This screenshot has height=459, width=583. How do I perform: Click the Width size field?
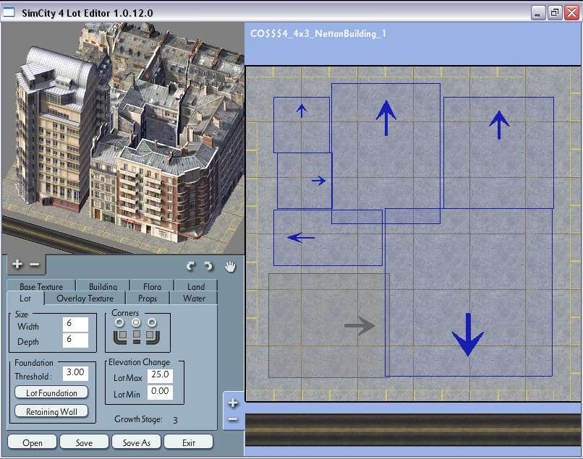(x=75, y=324)
